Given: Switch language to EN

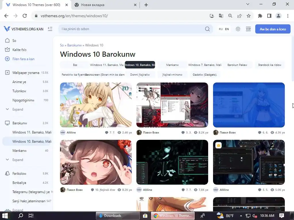Looking at the screenshot, I should tap(227, 29).
